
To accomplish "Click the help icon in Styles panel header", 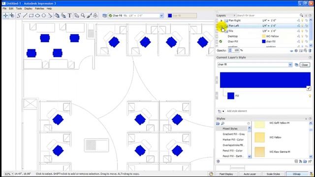I will (310, 119).
